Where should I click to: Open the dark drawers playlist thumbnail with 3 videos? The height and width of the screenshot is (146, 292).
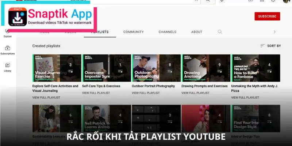[x=156, y=118]
